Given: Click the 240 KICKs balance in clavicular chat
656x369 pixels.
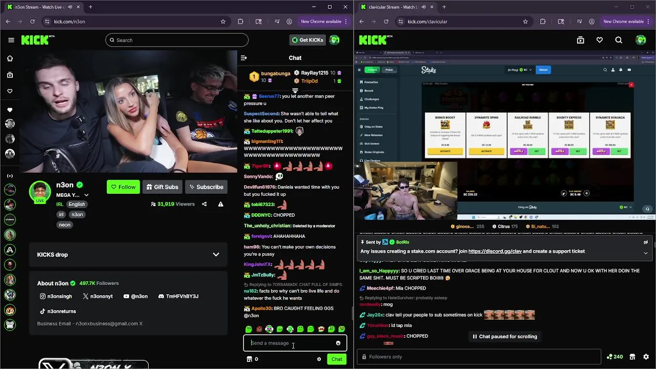Looking at the screenshot, I should (614, 357).
